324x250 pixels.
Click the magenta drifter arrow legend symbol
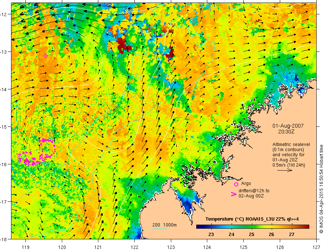pyautogui.click(x=233, y=194)
